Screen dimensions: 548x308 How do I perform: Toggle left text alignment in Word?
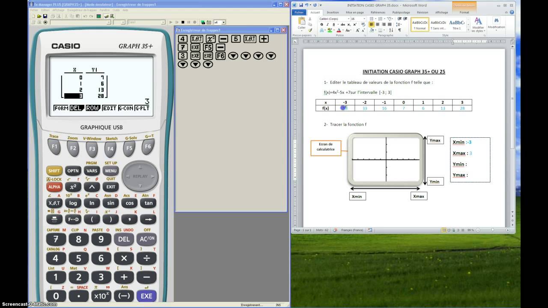point(371,25)
